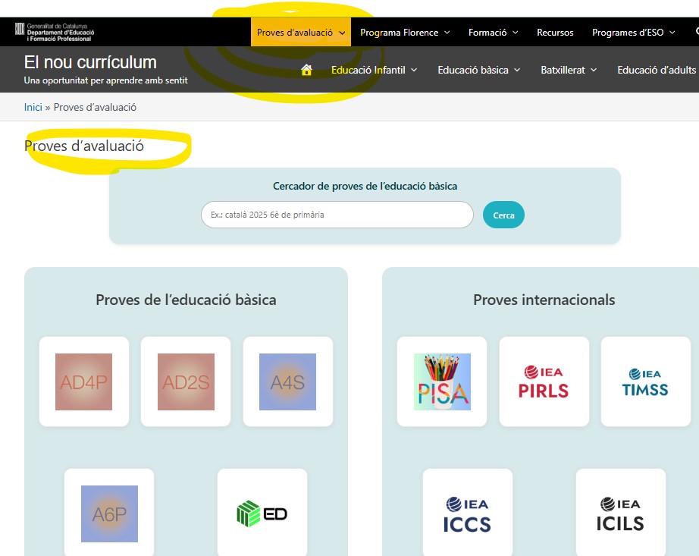This screenshot has height=556, width=699.
Task: Open the PISA test tile
Action: [x=442, y=382]
